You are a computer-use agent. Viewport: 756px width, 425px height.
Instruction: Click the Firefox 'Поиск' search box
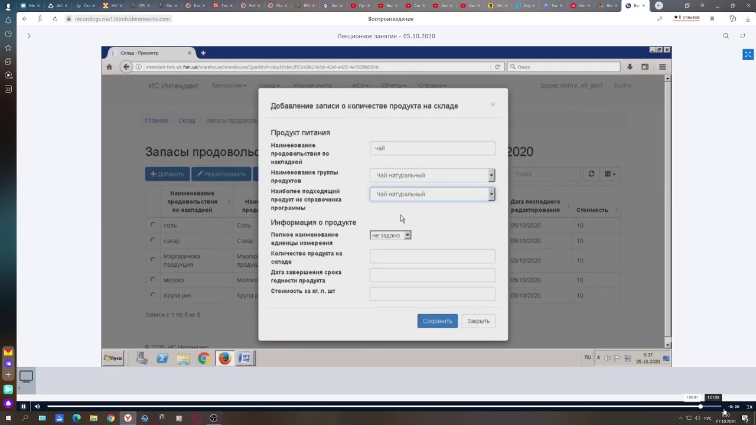pyautogui.click(x=563, y=67)
